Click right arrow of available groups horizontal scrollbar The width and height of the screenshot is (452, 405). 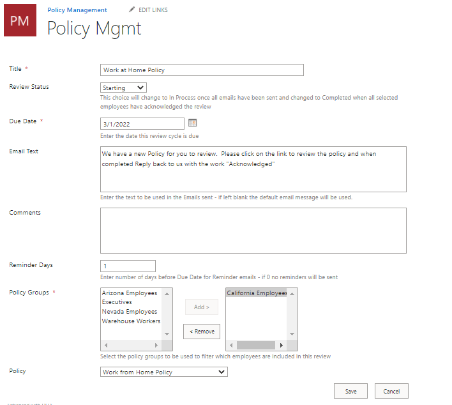click(156, 345)
